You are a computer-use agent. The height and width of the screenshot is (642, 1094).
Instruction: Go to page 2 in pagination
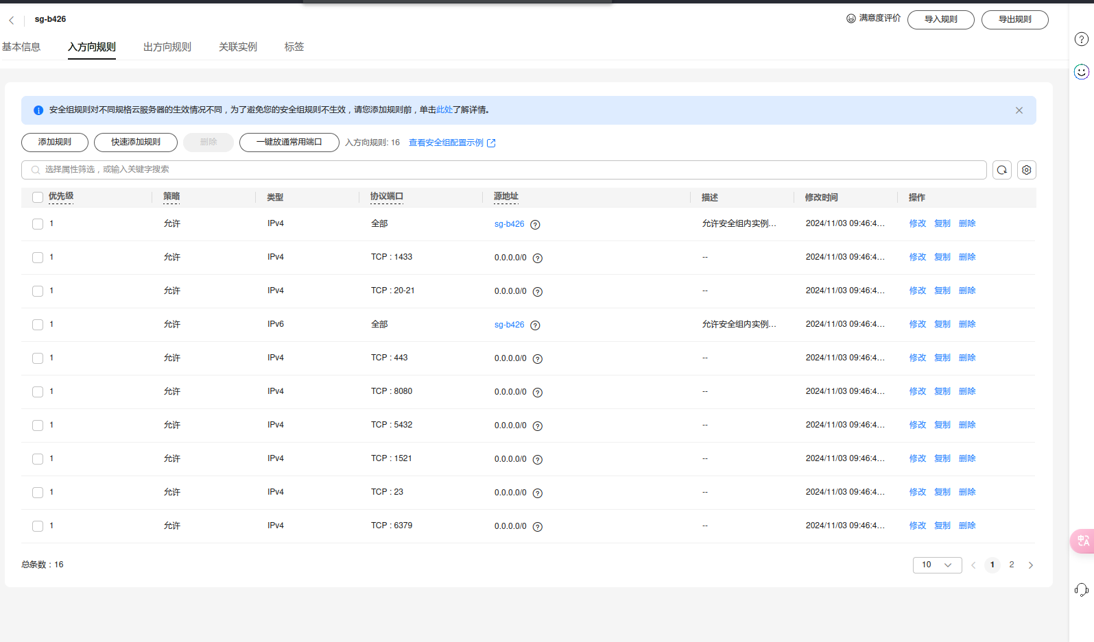pos(1011,565)
